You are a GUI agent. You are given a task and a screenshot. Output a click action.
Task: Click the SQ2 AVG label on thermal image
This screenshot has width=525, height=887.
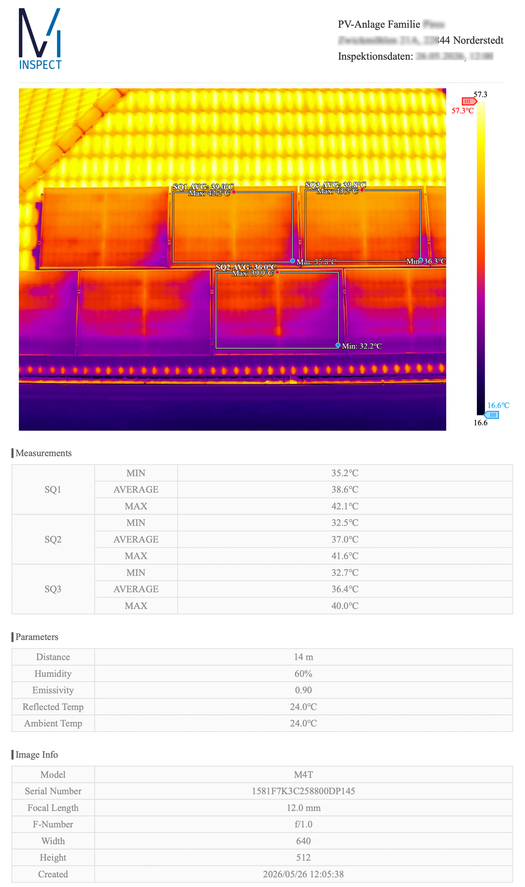tap(246, 267)
